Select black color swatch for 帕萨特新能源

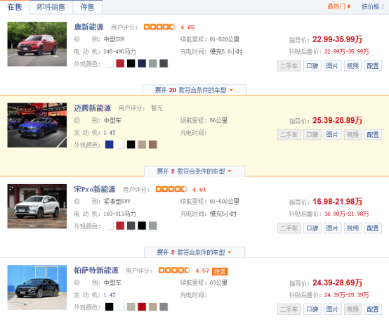click(110, 307)
